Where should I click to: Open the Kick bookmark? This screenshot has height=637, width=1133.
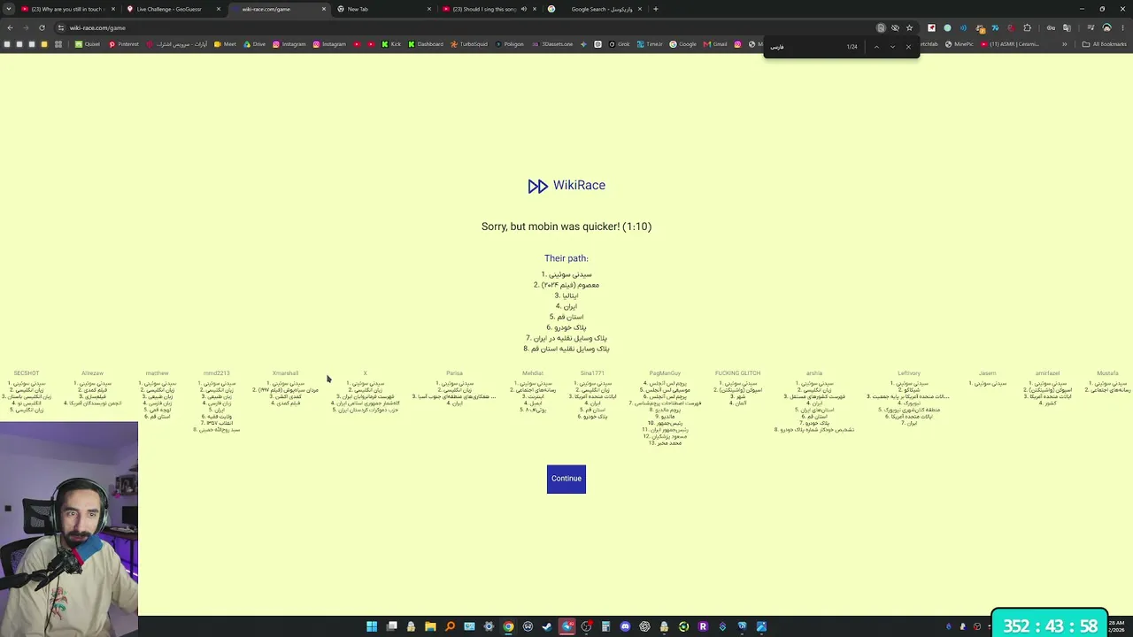coord(391,44)
